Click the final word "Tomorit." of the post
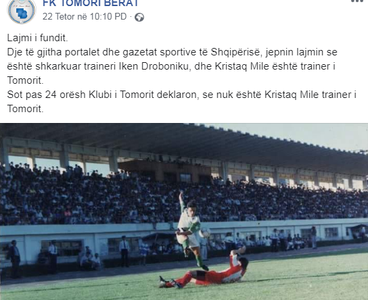Image resolution: width=368 pixels, height=300 pixels. click(x=25, y=109)
